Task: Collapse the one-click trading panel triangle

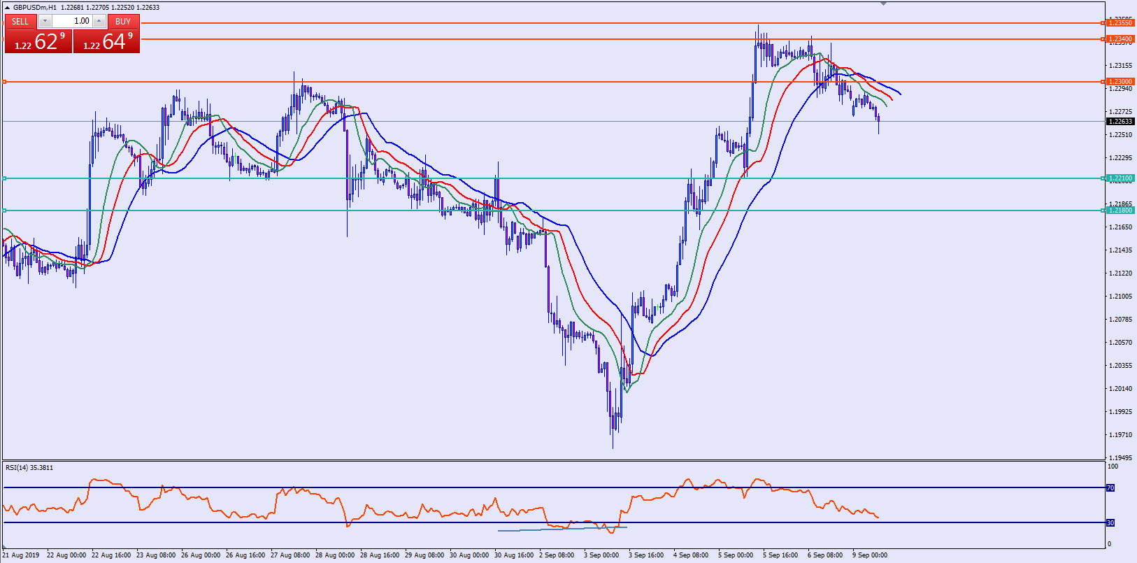Action: (7, 8)
